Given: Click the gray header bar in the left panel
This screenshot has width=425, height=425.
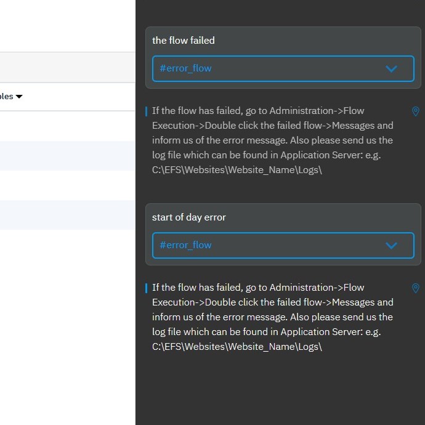Looking at the screenshot, I should [x=67, y=67].
